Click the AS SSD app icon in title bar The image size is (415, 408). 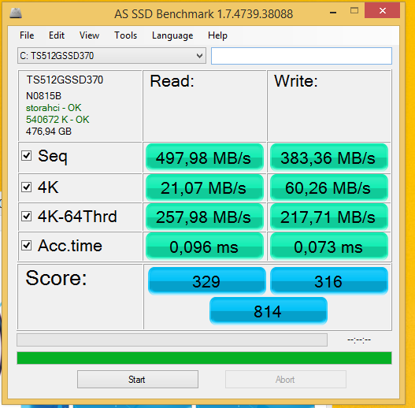tap(16, 13)
